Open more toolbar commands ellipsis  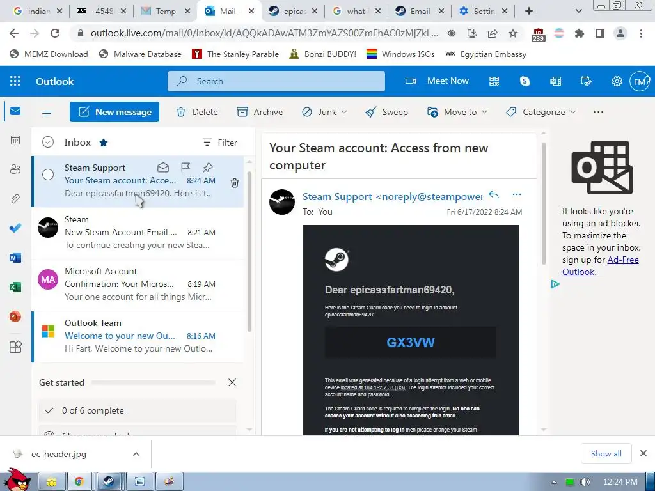pyautogui.click(x=598, y=112)
